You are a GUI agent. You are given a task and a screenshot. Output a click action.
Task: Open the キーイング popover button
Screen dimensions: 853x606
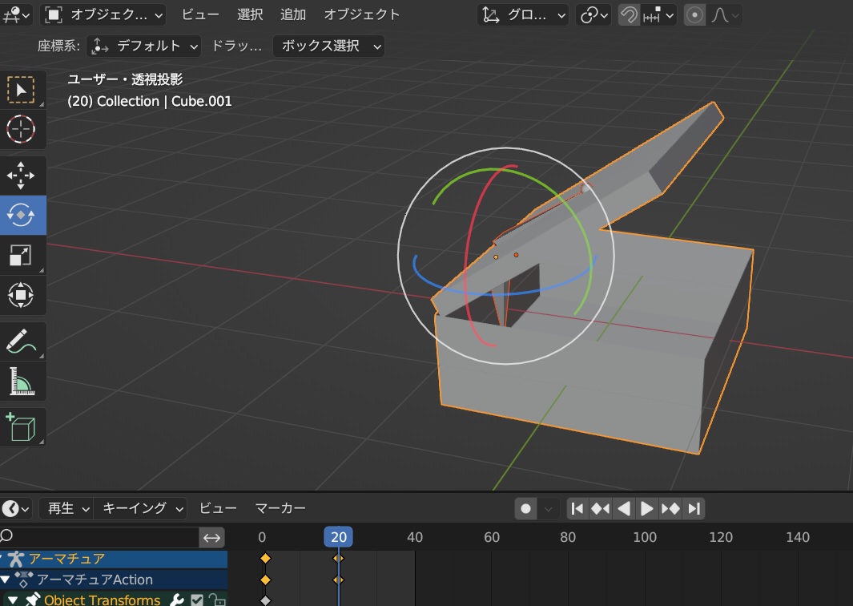coord(140,508)
